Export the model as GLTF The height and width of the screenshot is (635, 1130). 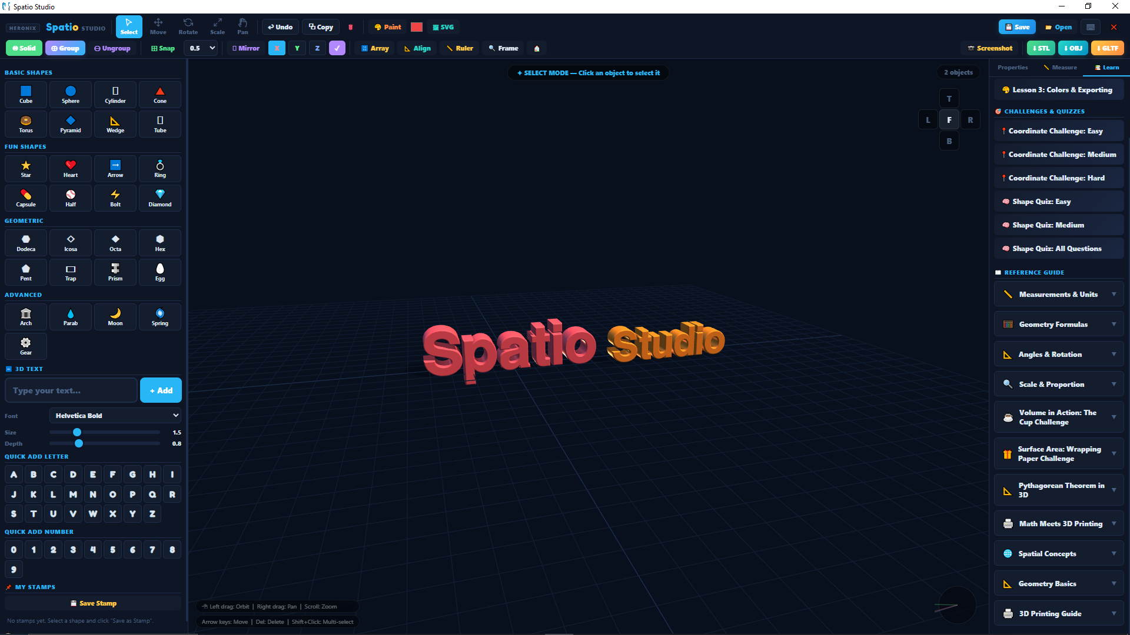(1107, 48)
